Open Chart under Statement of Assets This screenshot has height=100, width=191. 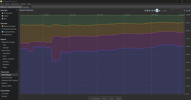[4, 45]
